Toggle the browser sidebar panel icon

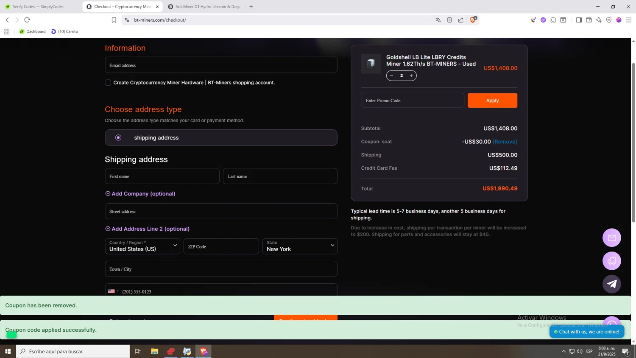tap(579, 20)
